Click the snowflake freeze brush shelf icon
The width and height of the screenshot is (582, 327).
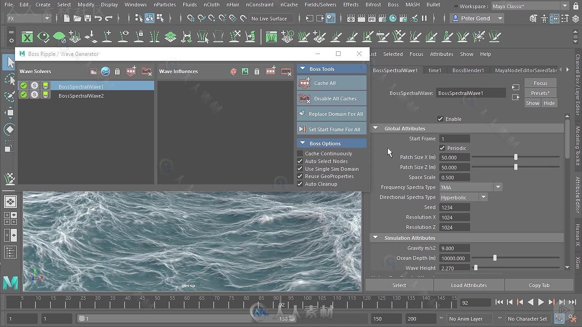pyautogui.click(x=479, y=37)
